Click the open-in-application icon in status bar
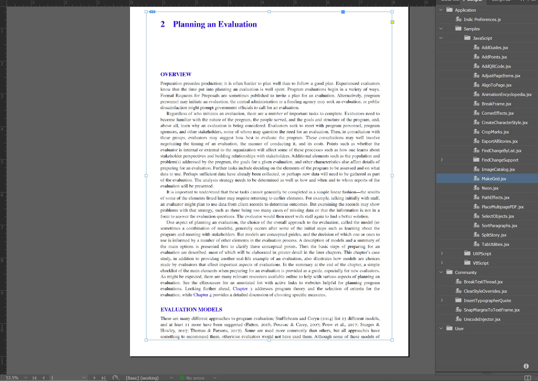The height and width of the screenshot is (381, 538). (115, 378)
